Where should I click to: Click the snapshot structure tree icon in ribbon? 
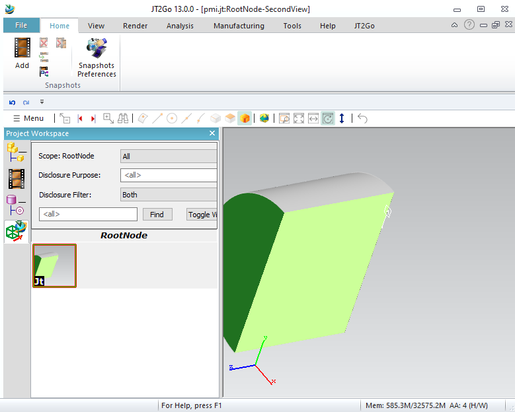[44, 71]
